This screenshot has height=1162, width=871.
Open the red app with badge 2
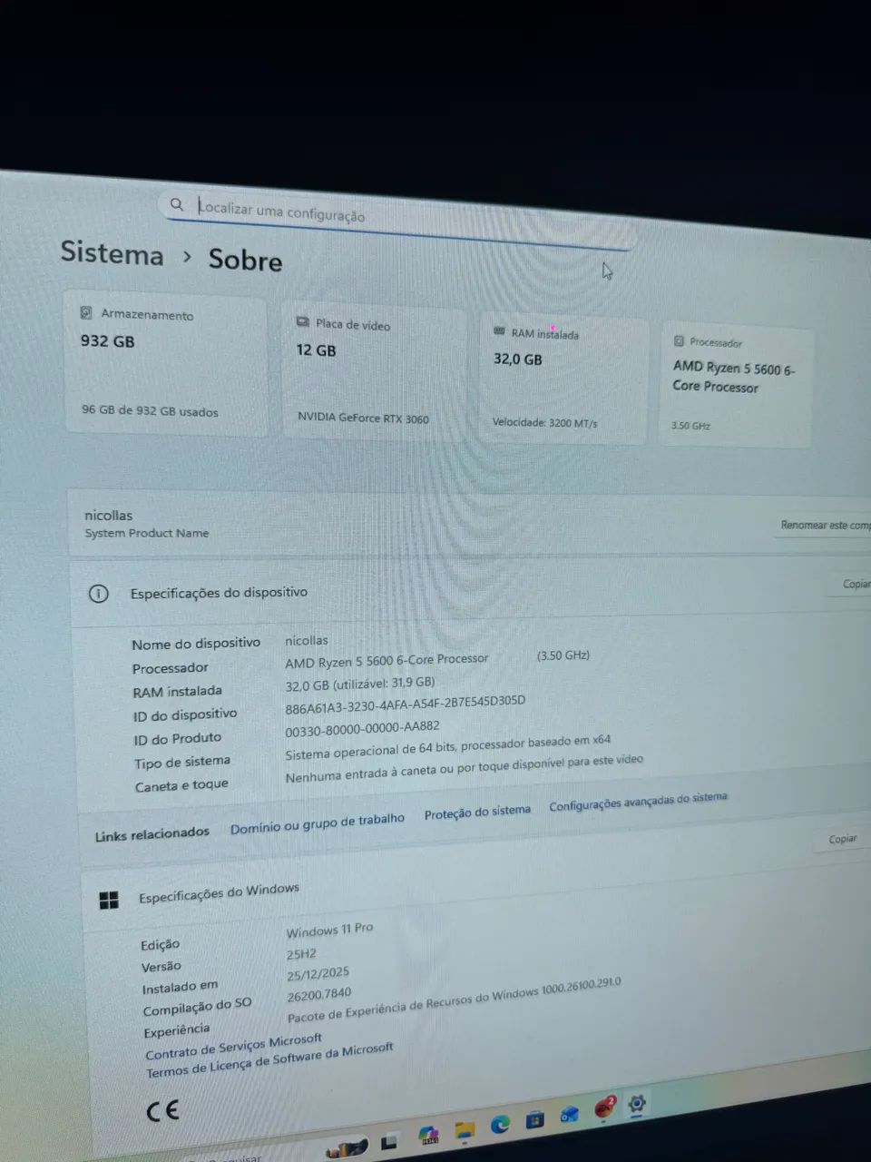(x=604, y=1108)
